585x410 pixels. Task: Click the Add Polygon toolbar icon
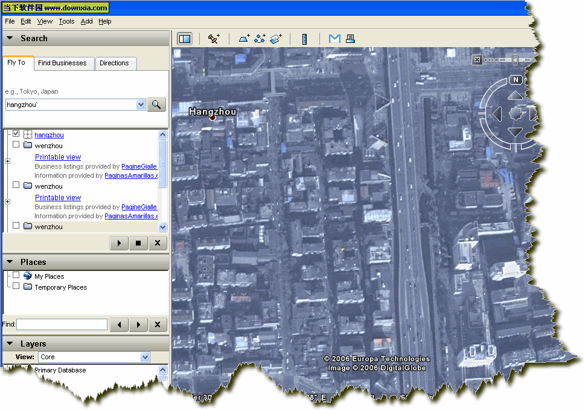244,39
